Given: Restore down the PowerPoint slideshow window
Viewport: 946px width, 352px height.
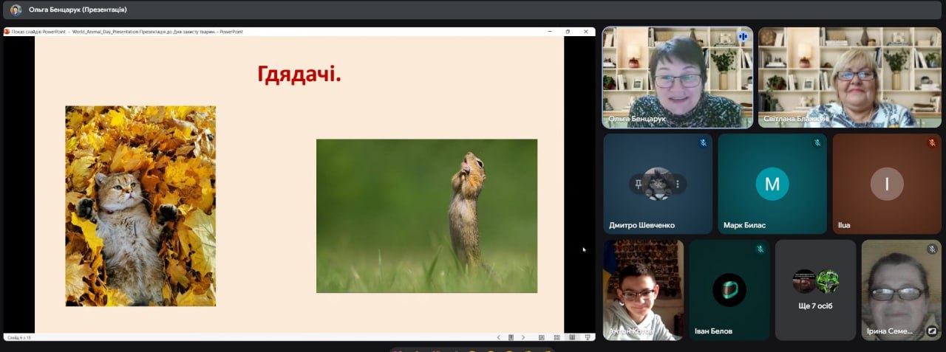Looking at the screenshot, I should coord(568,32).
